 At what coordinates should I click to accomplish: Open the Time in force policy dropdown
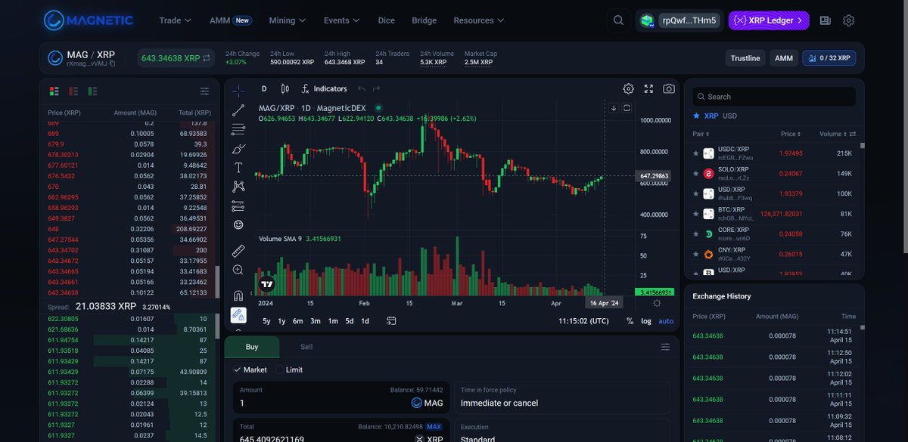click(562, 397)
